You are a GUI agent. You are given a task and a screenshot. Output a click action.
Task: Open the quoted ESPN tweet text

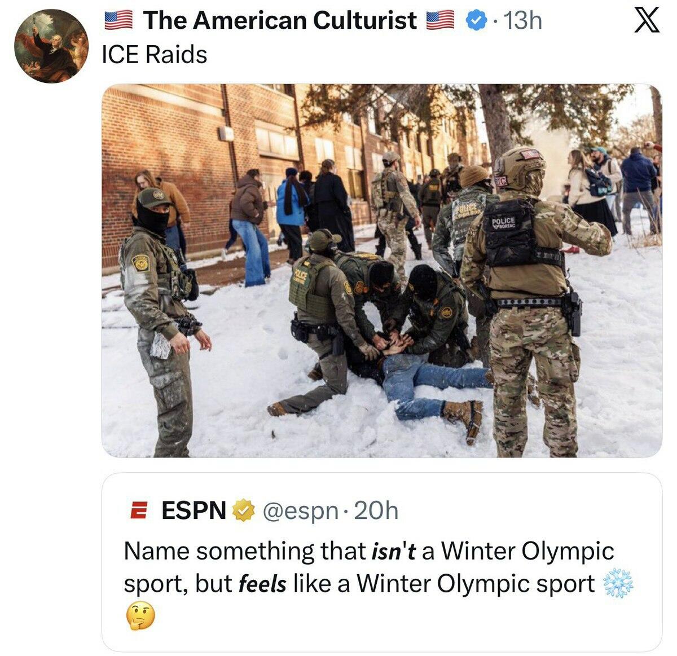[379, 583]
